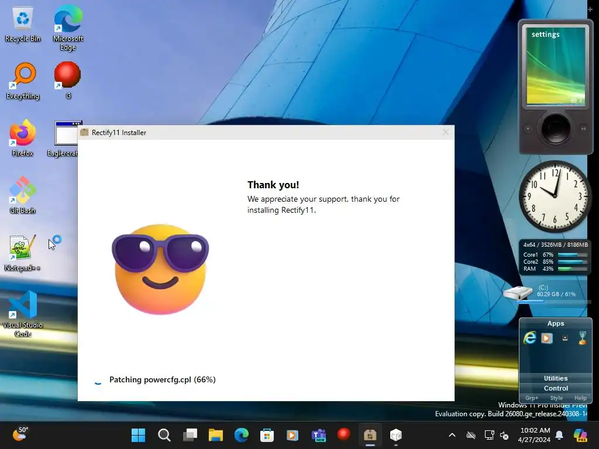Expand the Control section in the gadget
The height and width of the screenshot is (449, 599).
[556, 388]
